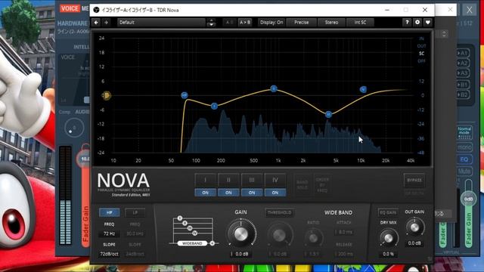Click the RATIO knob
The image size is (484, 272).
(313, 238)
